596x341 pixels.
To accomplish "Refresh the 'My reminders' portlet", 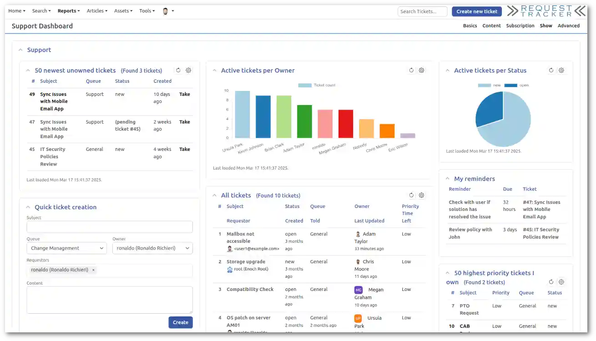I will click(x=551, y=178).
